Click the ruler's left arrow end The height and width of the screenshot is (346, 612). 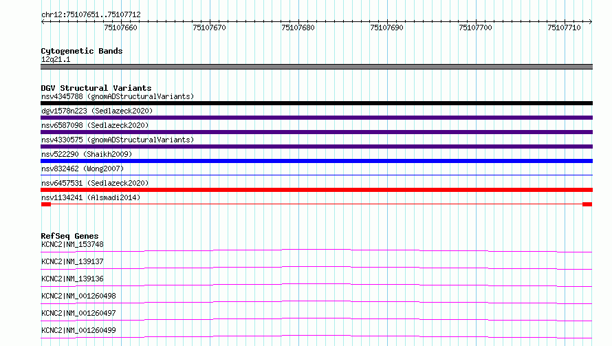click(43, 21)
